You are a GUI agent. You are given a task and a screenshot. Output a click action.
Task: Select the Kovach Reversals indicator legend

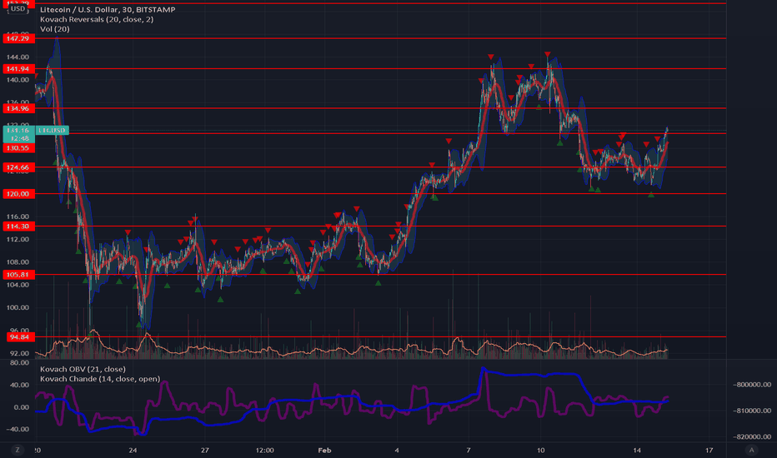tap(97, 19)
